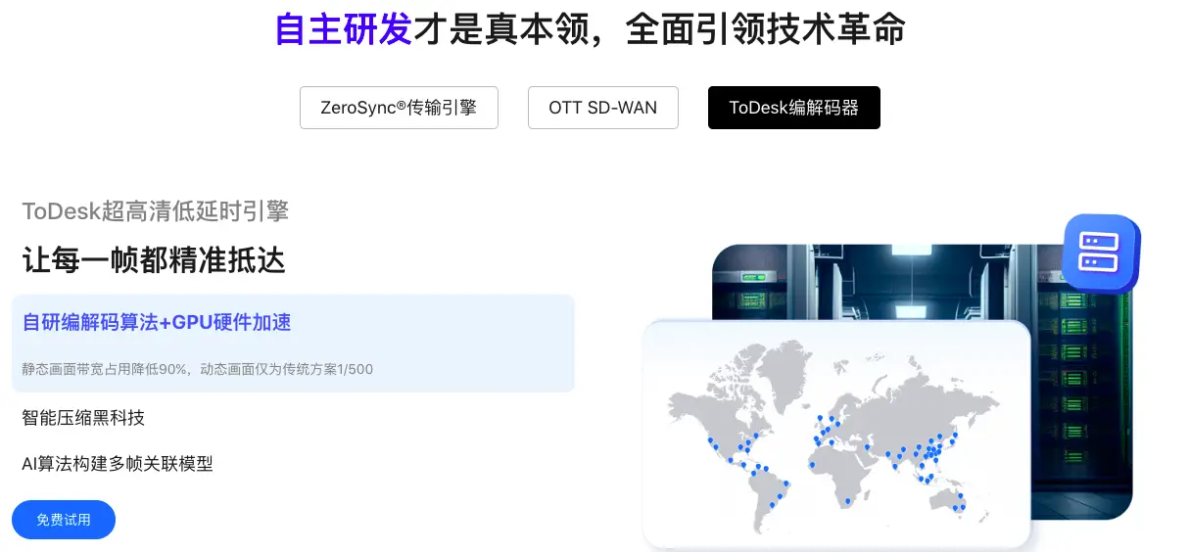
Task: Expand the 智能压缩黑科技 item
Action: pos(83,418)
